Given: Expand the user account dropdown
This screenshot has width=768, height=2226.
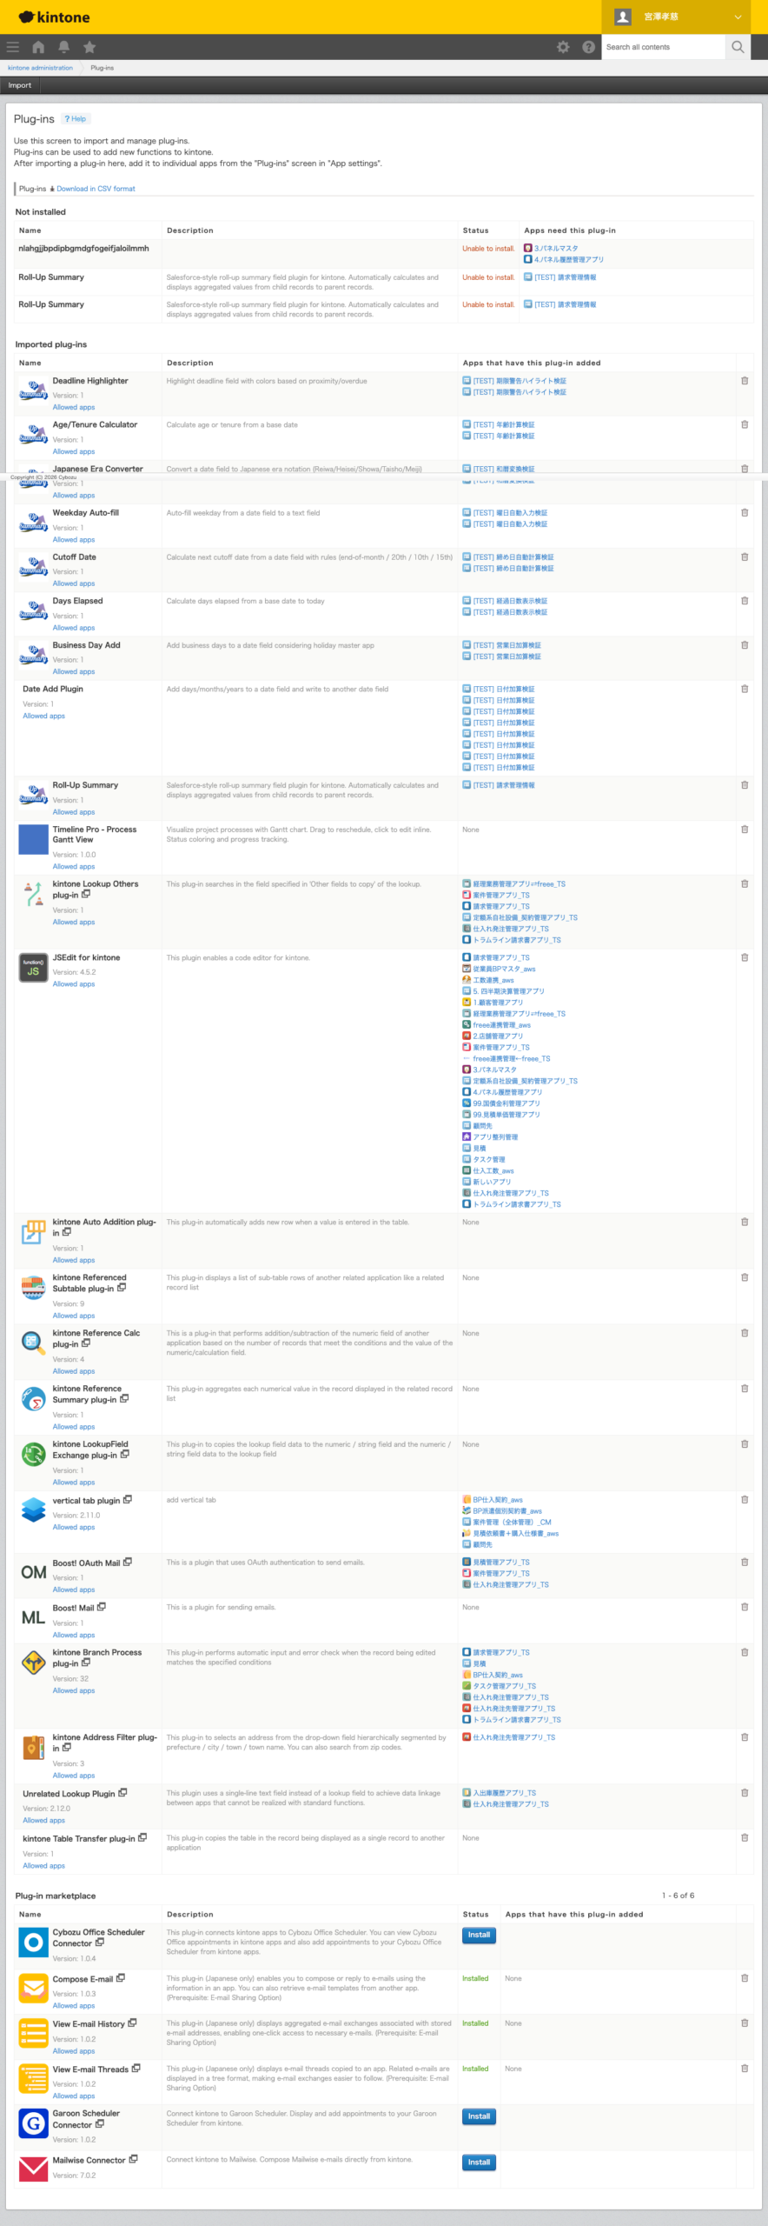Looking at the screenshot, I should pos(738,17).
